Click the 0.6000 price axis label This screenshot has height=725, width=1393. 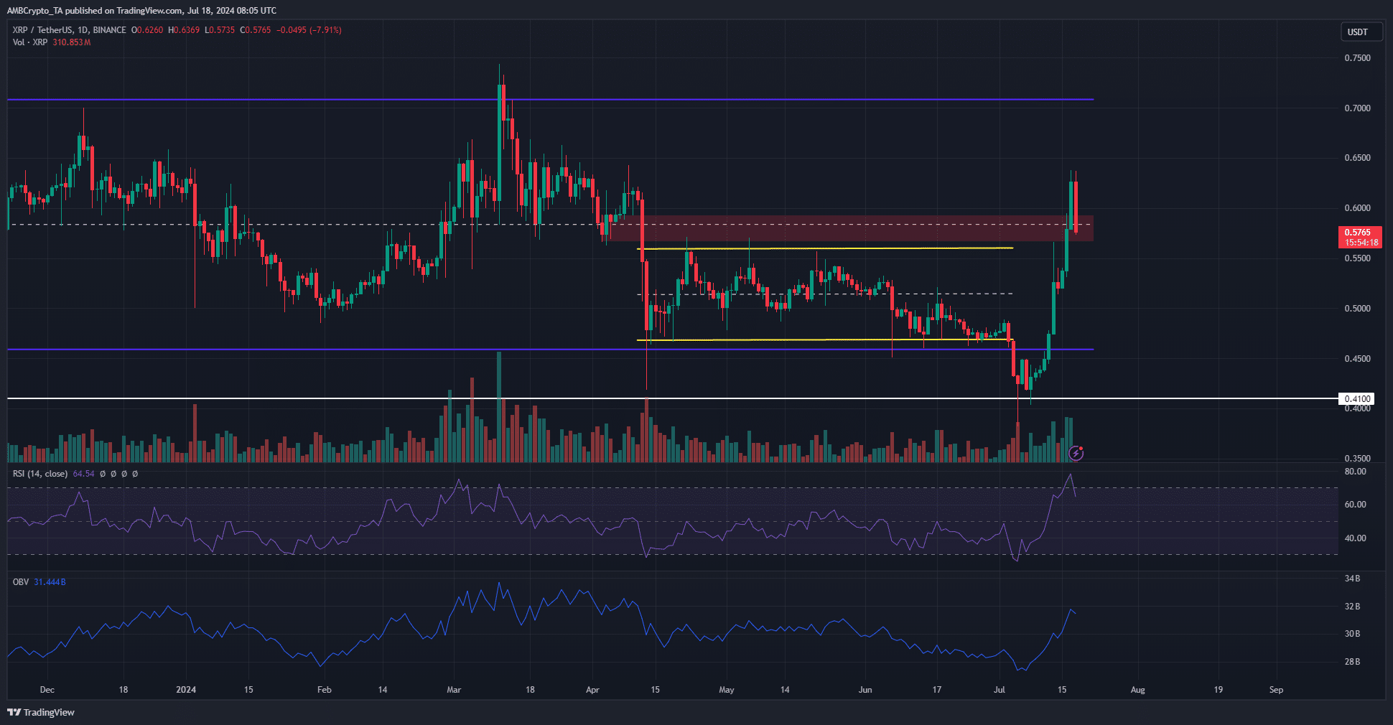(x=1357, y=208)
